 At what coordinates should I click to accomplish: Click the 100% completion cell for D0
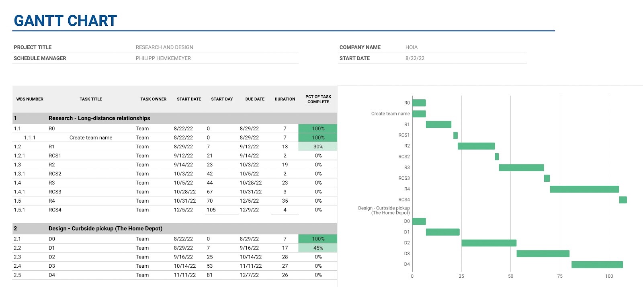tap(318, 239)
